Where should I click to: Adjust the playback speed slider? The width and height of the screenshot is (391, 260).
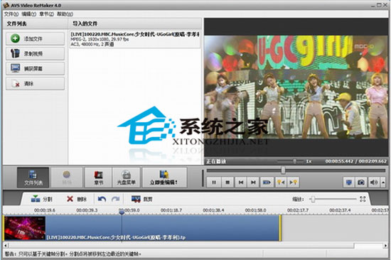295,161
